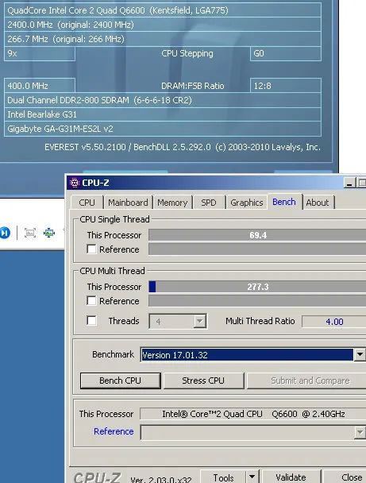Switch to the Graphics tab
366x483 pixels.
(247, 203)
